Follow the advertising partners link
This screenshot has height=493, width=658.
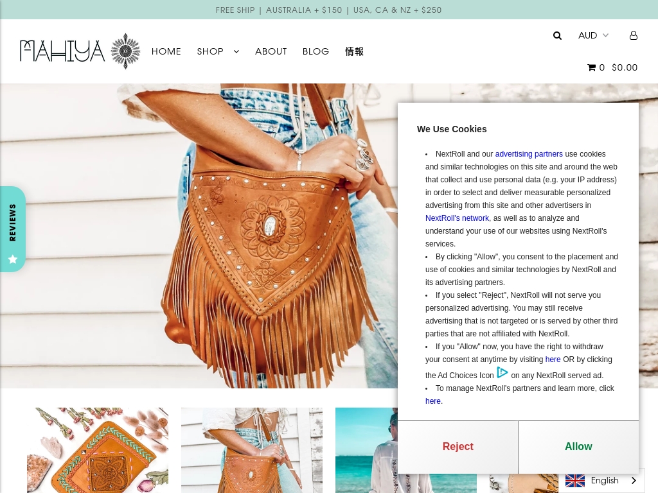529,154
